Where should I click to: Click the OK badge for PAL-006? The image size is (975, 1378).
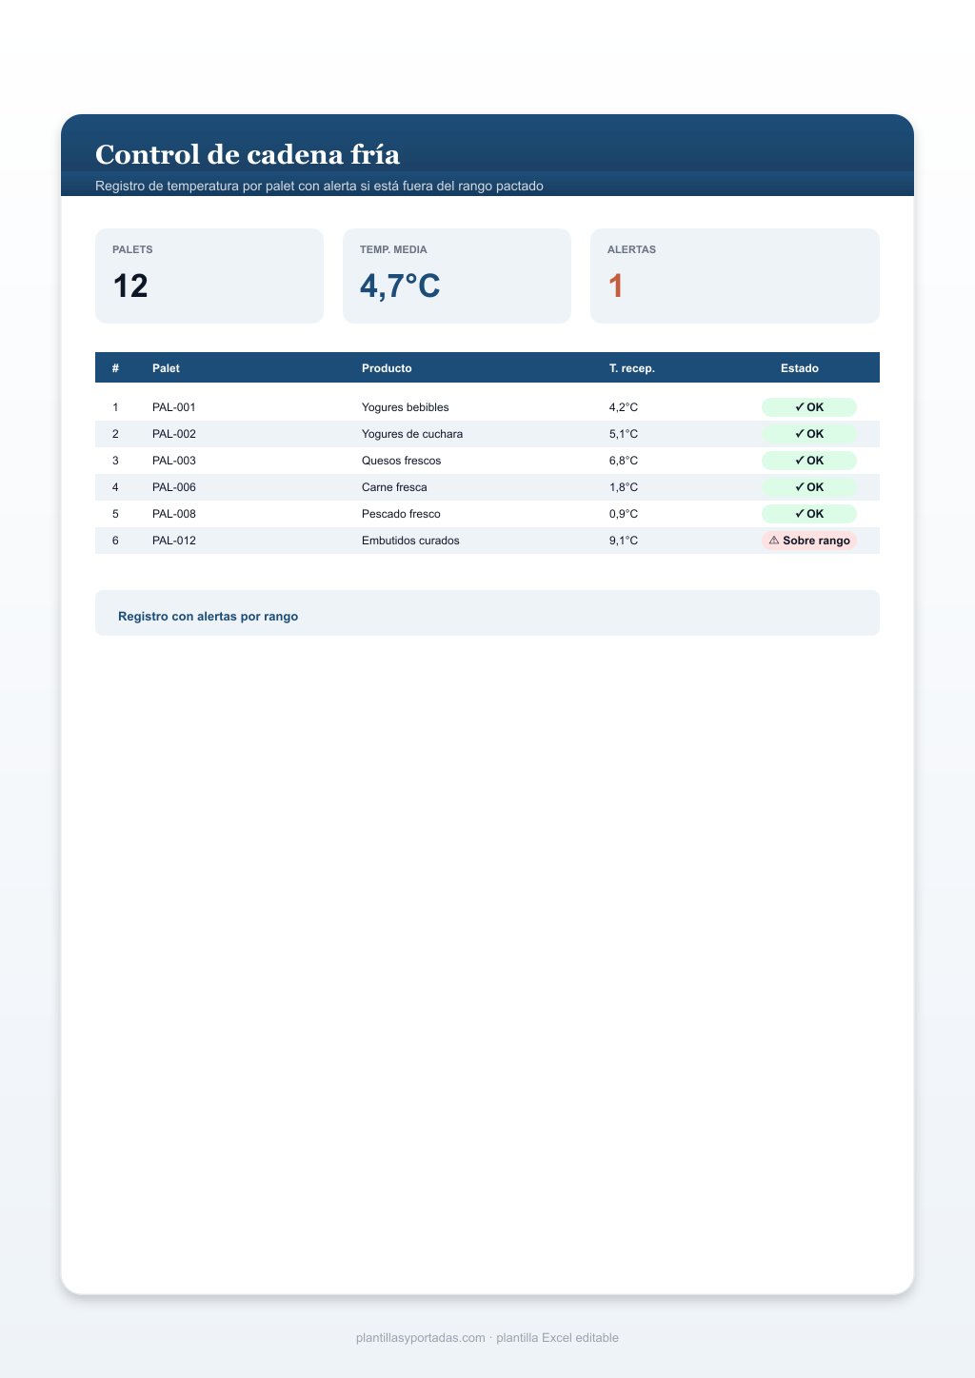click(x=809, y=487)
